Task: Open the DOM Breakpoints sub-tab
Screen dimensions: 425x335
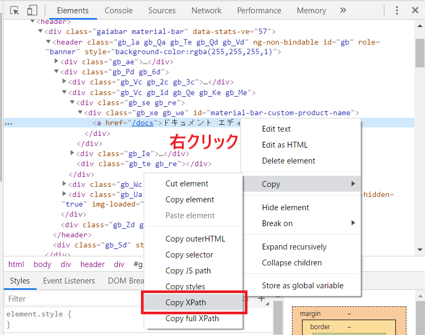Action: (x=126, y=281)
